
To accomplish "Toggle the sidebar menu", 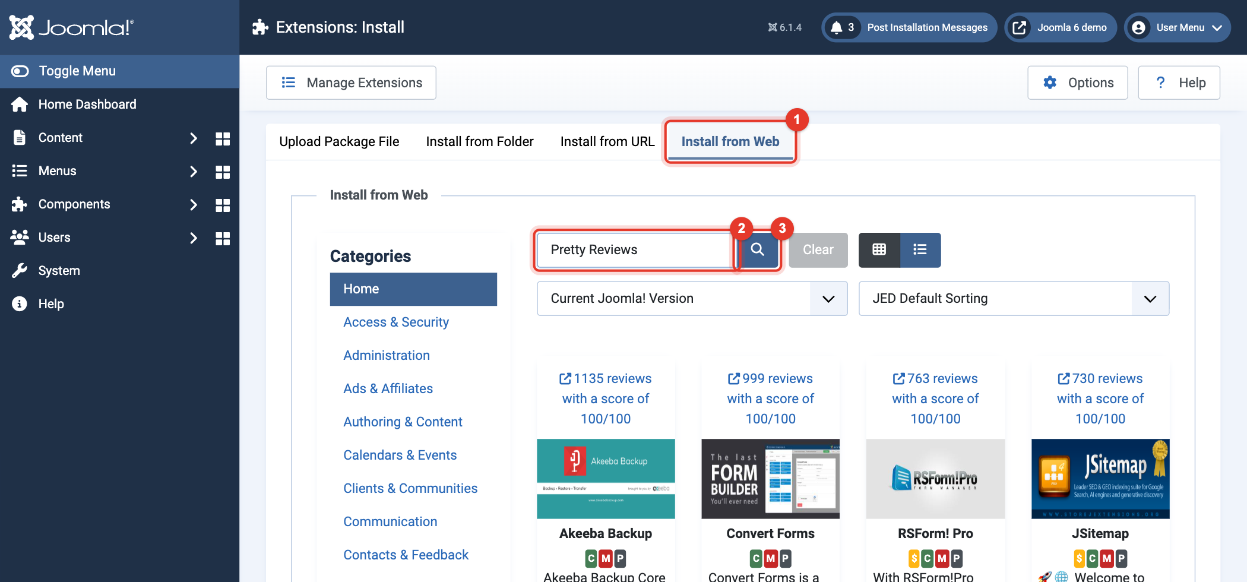I will [119, 71].
